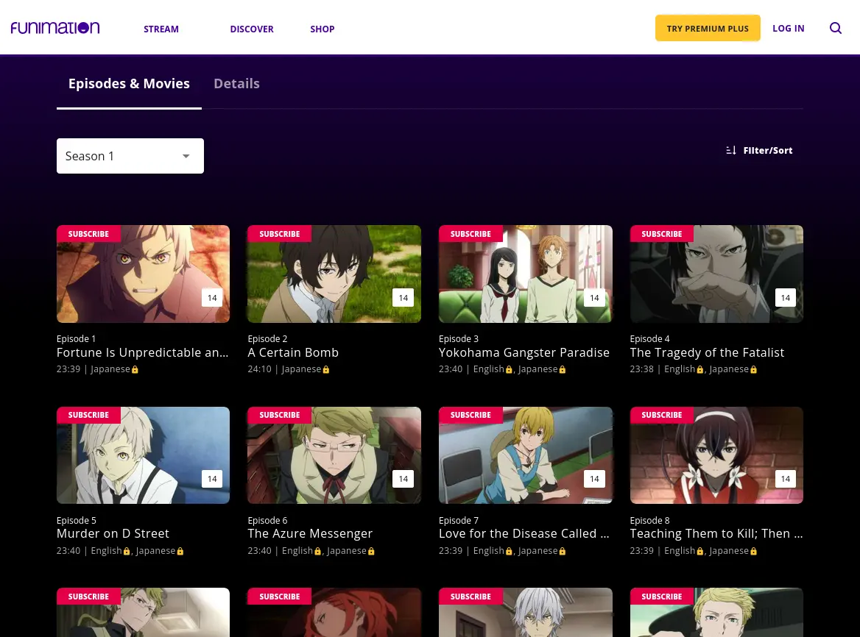Viewport: 860px width, 637px height.
Task: Click title 'The Azure Messenger'
Action: 310,533
